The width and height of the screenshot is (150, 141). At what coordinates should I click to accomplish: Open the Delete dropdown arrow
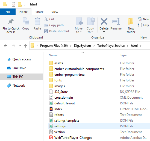click(x=104, y=32)
